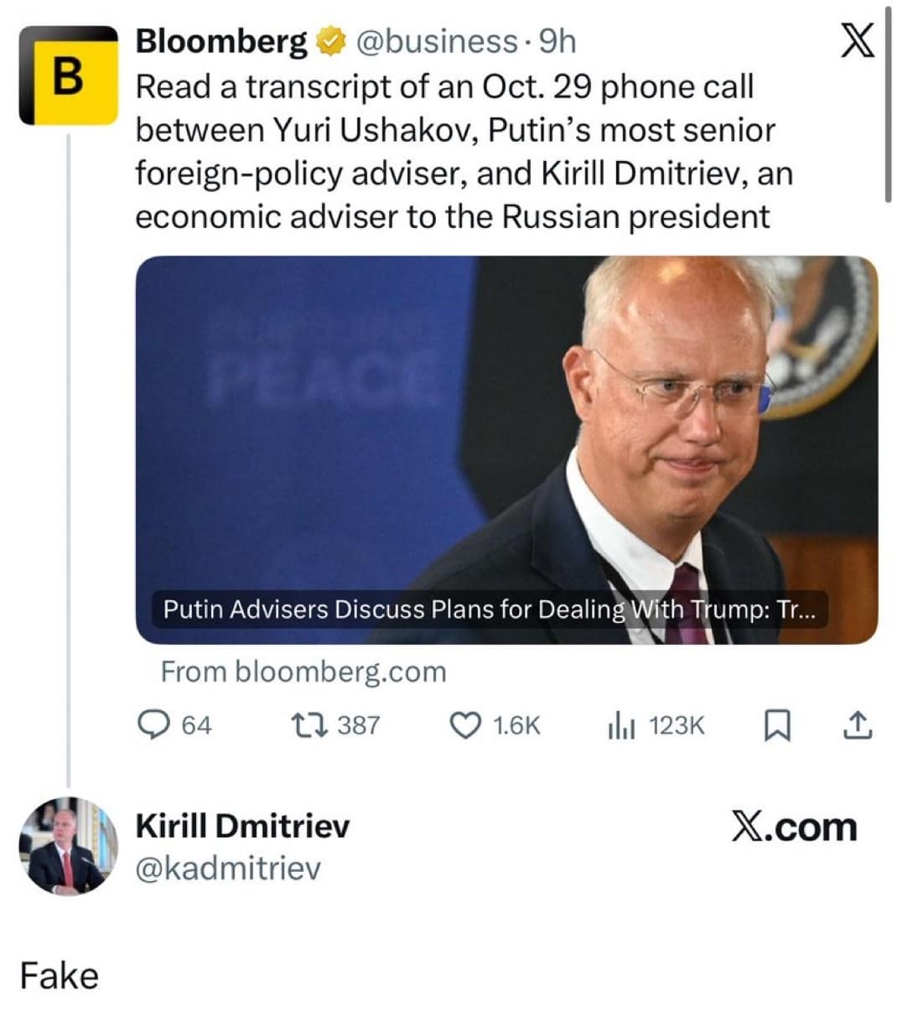Viewport: 897px width, 1027px height.
Task: Open view analytics bar chart icon
Action: click(x=621, y=725)
